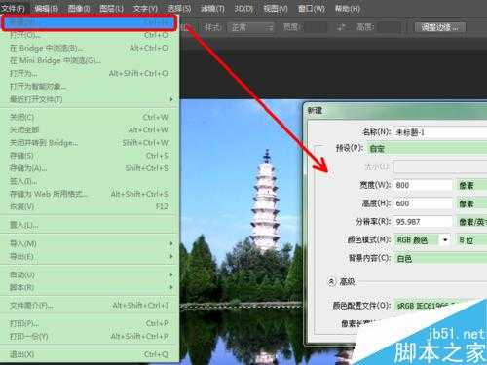
Task: Expand the 导入(M) submenu
Action: [90, 243]
